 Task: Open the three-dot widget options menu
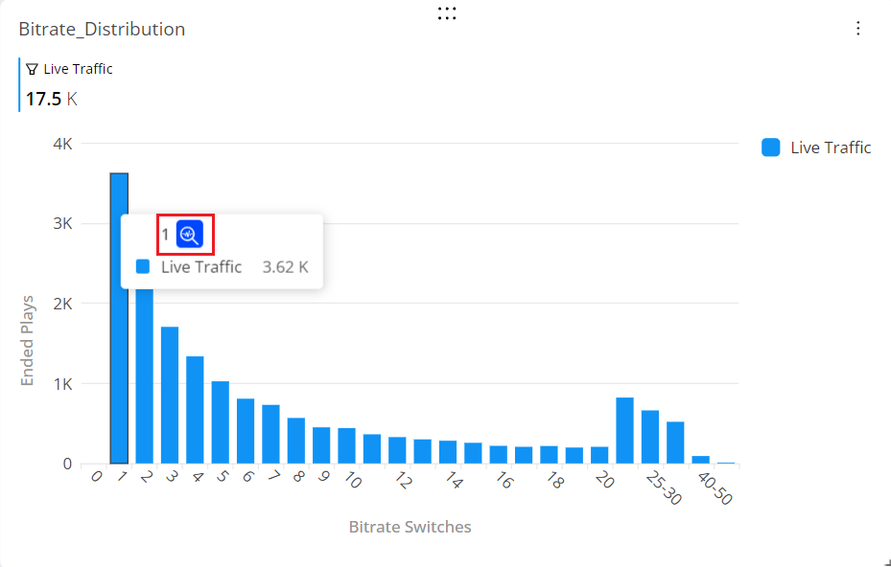point(858,29)
